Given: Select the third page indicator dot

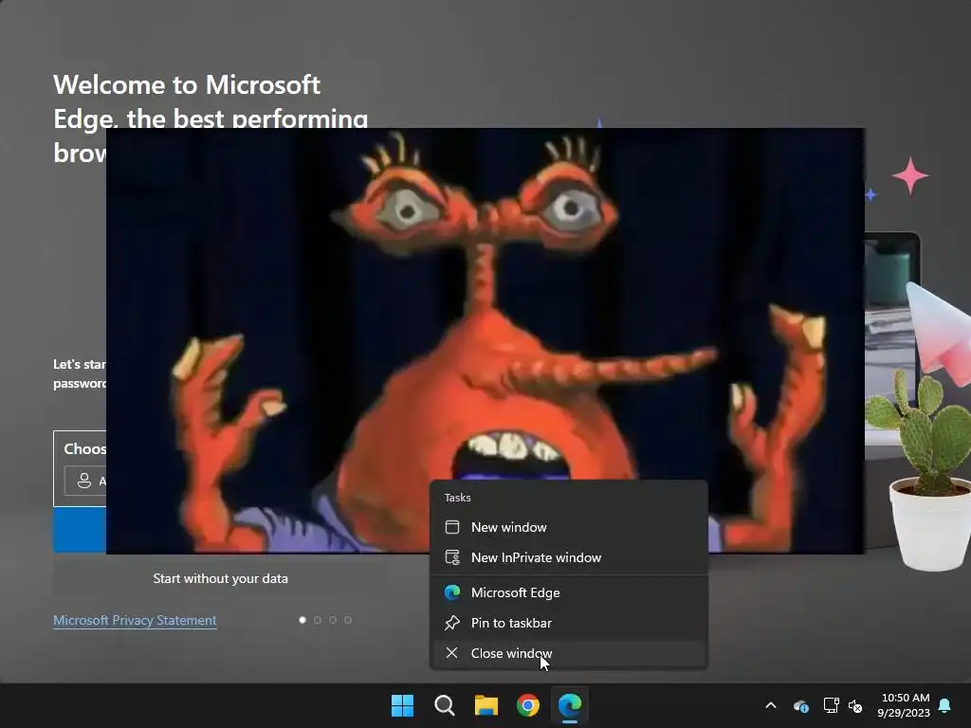Looking at the screenshot, I should tap(333, 620).
